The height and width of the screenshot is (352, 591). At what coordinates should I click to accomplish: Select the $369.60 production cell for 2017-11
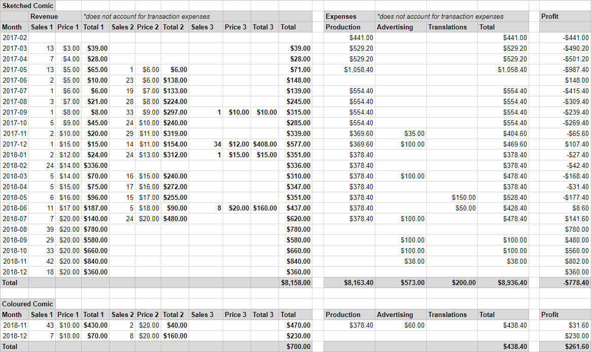[350, 134]
